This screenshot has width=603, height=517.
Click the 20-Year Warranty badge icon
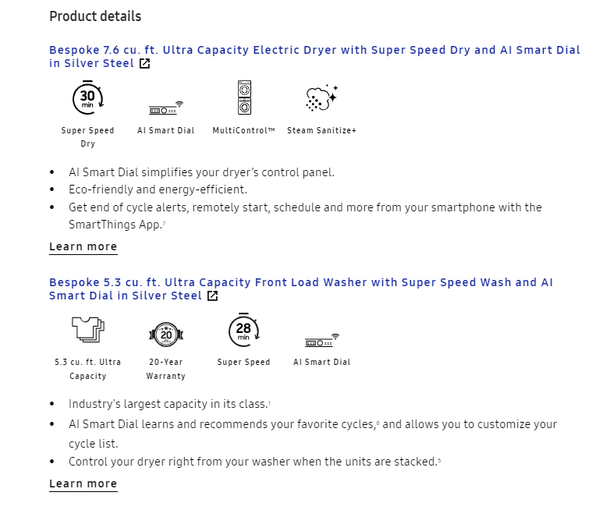(x=166, y=335)
